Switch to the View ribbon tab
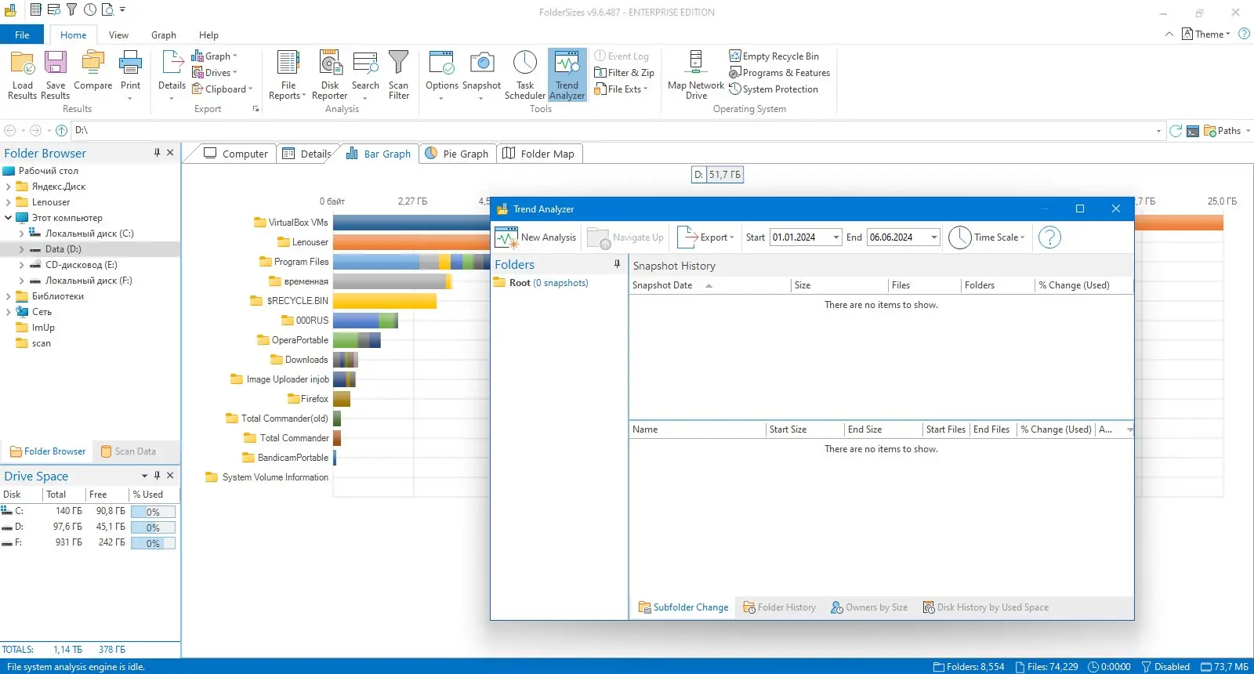The height and width of the screenshot is (674, 1254). pyautogui.click(x=118, y=34)
